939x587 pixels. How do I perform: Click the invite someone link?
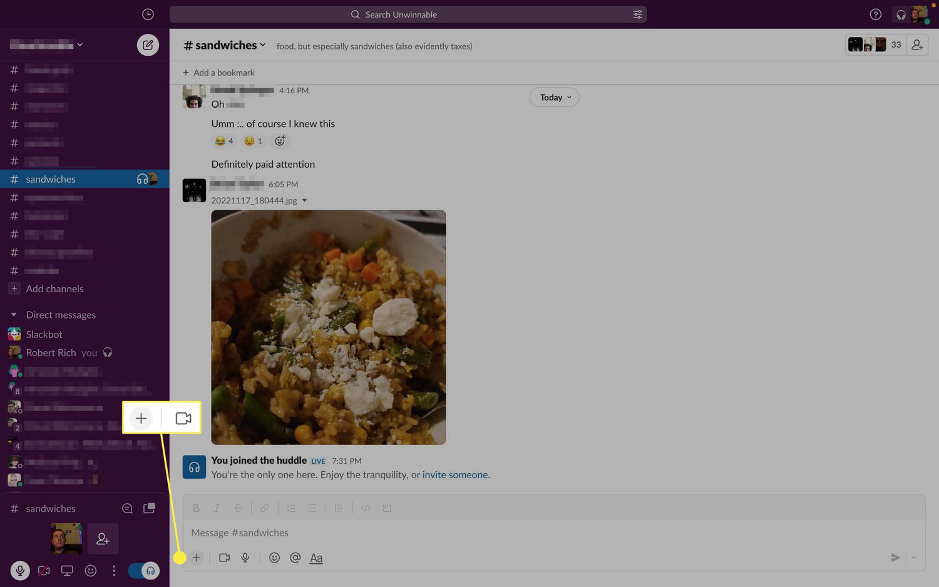pyautogui.click(x=455, y=474)
